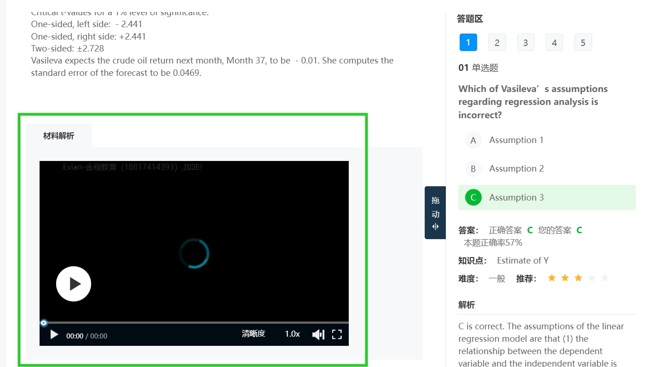Viewport: 669px width, 367px height.
Task: Open the 清晰度 quality menu
Action: 254,334
